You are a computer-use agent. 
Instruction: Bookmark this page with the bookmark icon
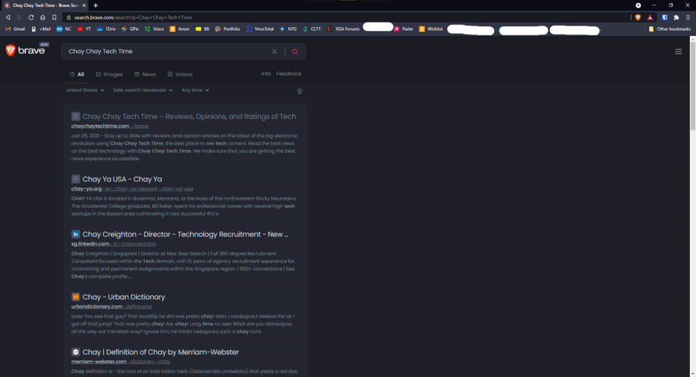click(54, 17)
